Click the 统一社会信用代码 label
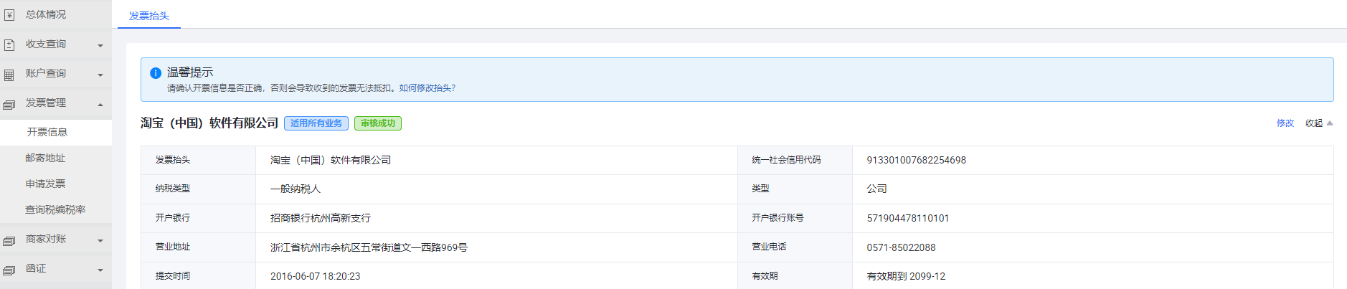The width and height of the screenshot is (1347, 289). pyautogui.click(x=786, y=160)
